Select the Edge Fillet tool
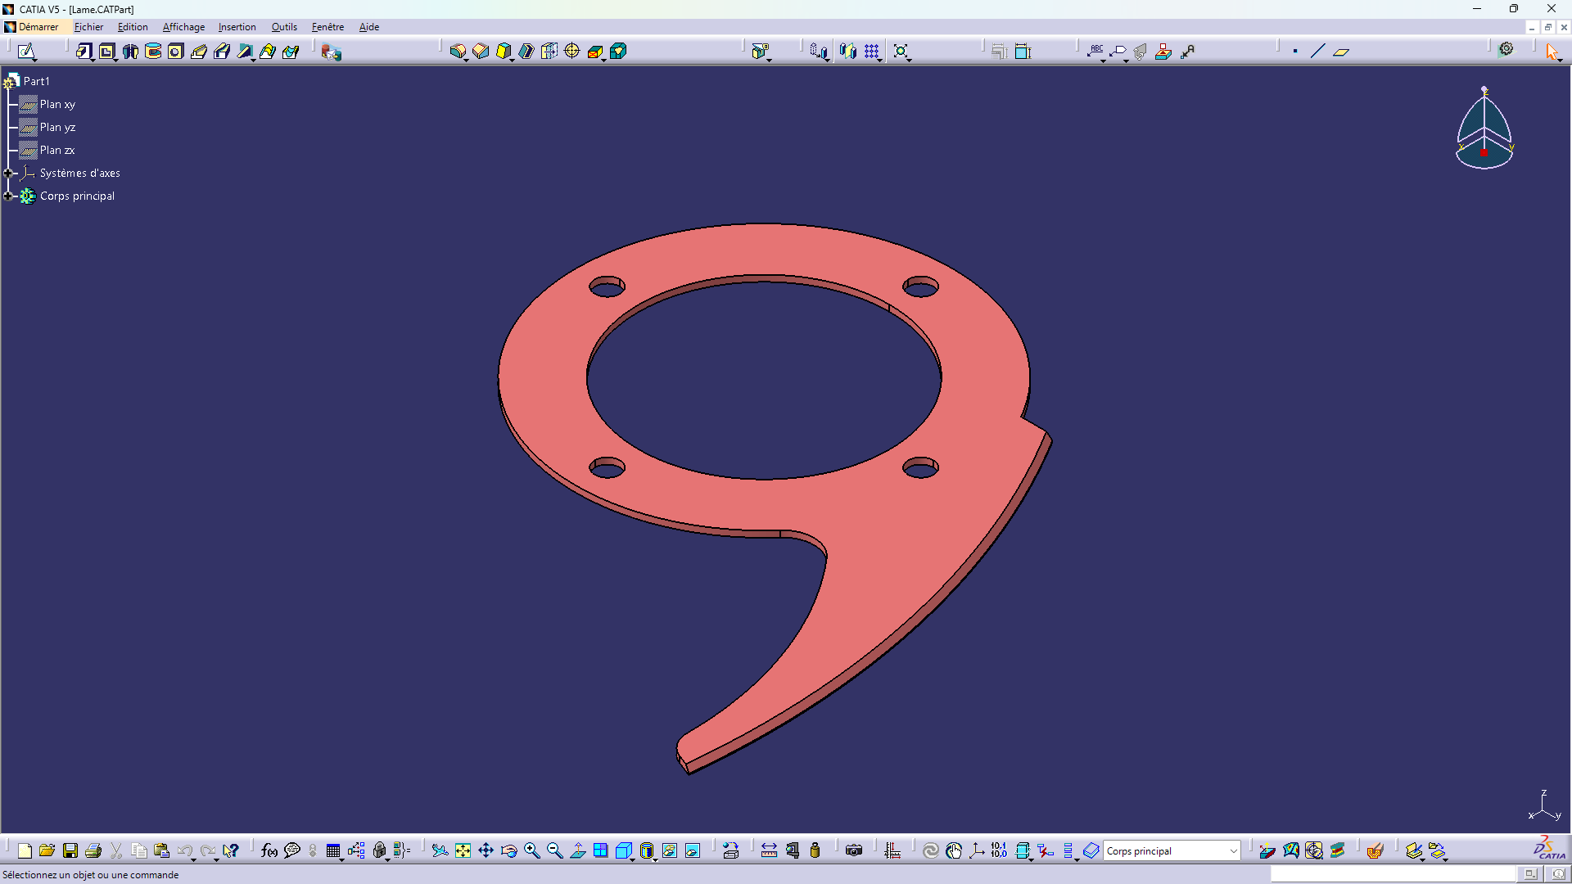This screenshot has height=884, width=1572. coord(458,52)
